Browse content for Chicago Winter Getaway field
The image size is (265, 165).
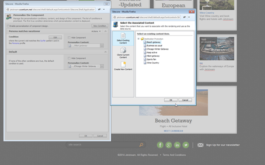102,66
